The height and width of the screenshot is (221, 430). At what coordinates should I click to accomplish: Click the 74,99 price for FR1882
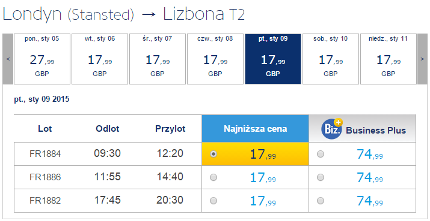coord(370,201)
